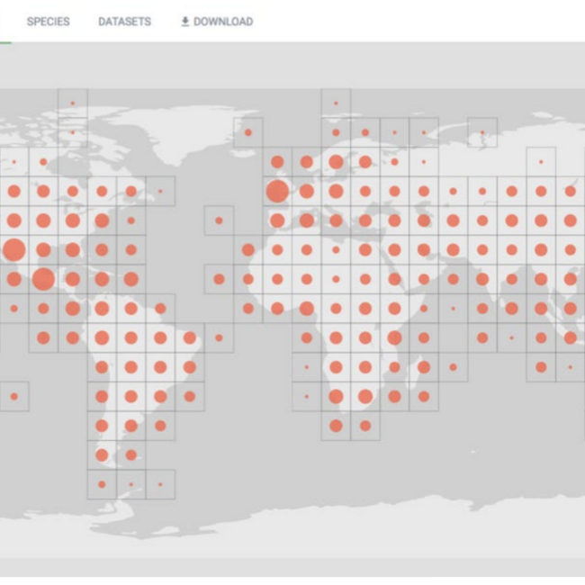
Task: Switch to the DATASETS tab
Action: (x=124, y=22)
